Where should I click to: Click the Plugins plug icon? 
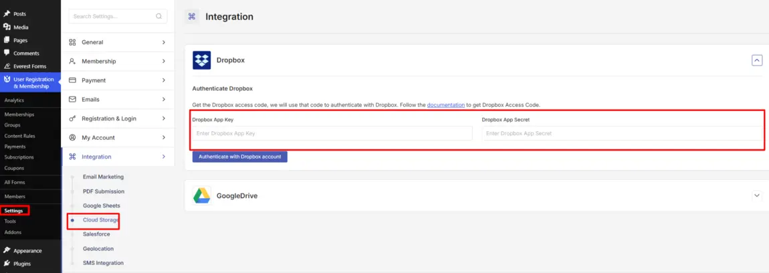(7, 264)
